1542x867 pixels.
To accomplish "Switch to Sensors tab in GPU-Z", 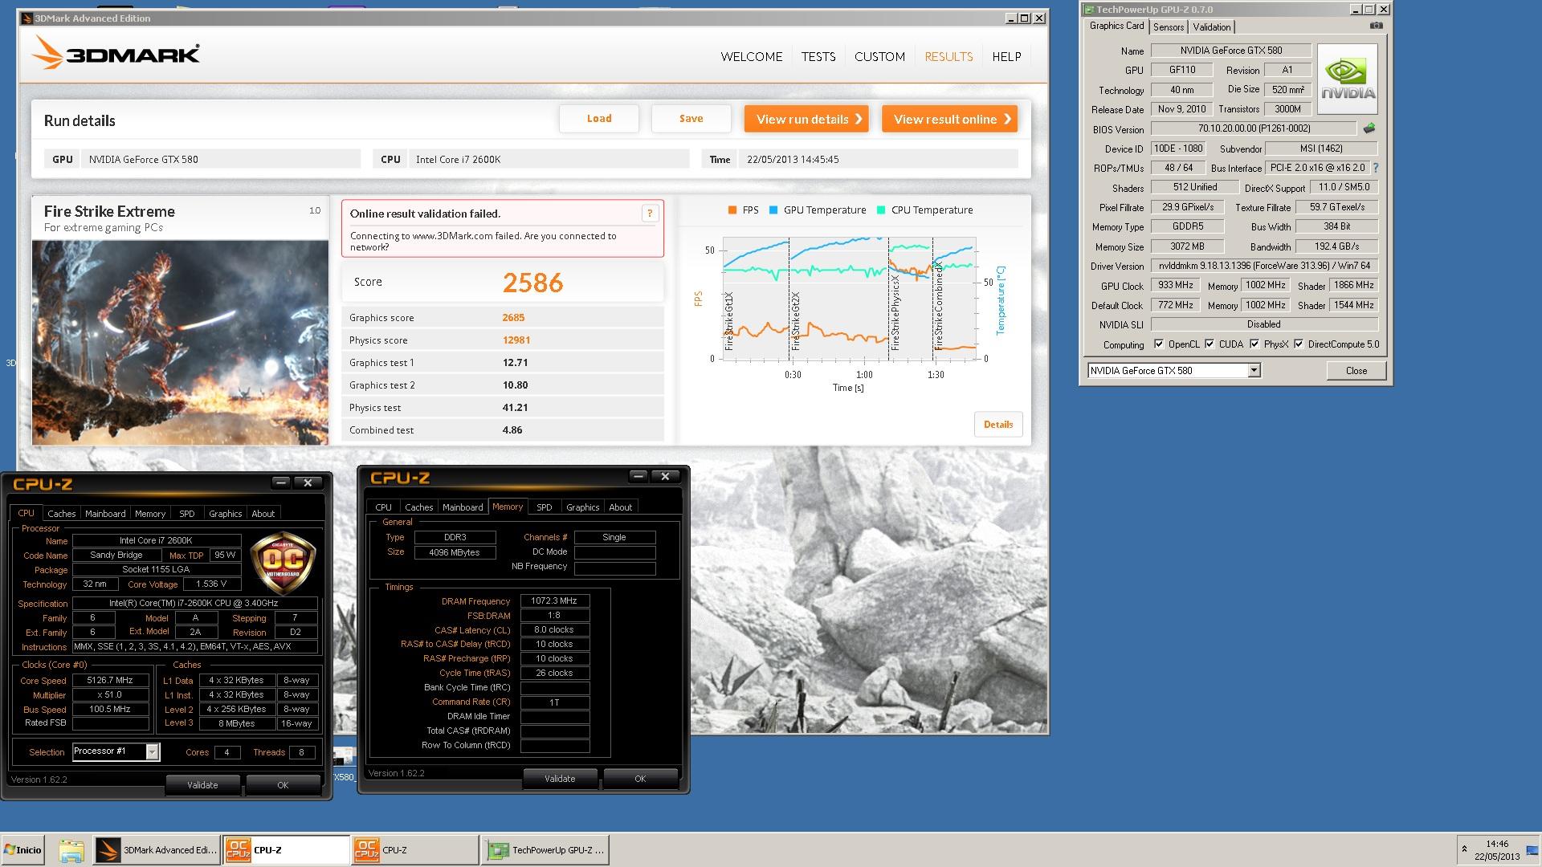I will point(1169,26).
